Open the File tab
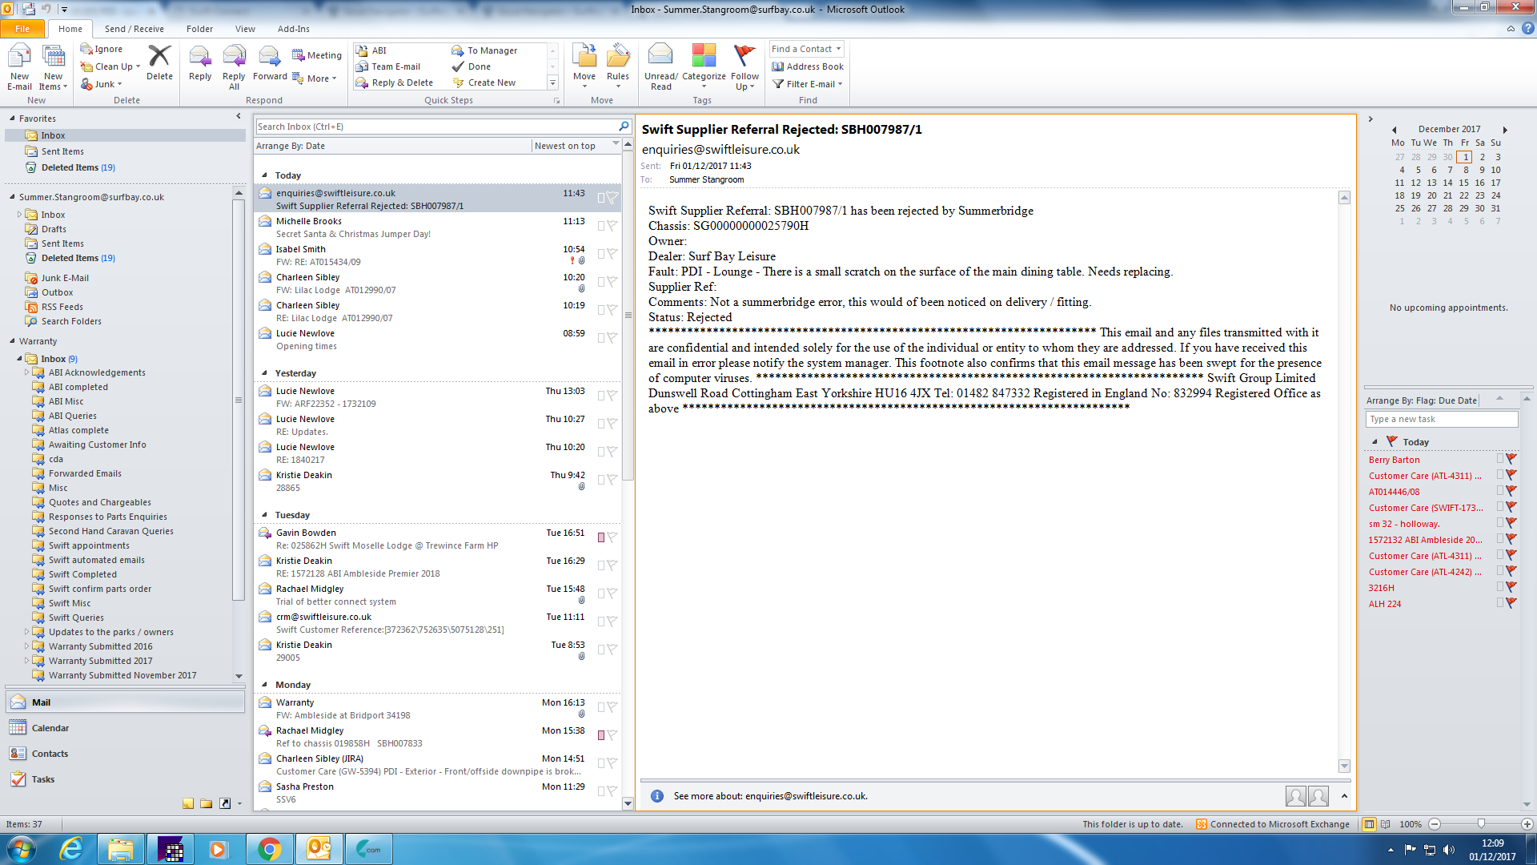 (22, 29)
